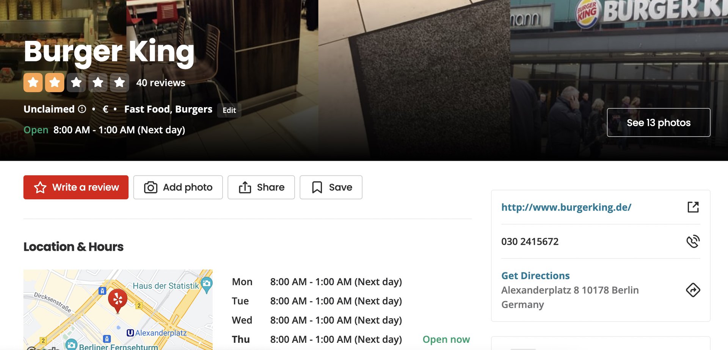
Task: Click the red Yelp map pin
Action: [118, 301]
